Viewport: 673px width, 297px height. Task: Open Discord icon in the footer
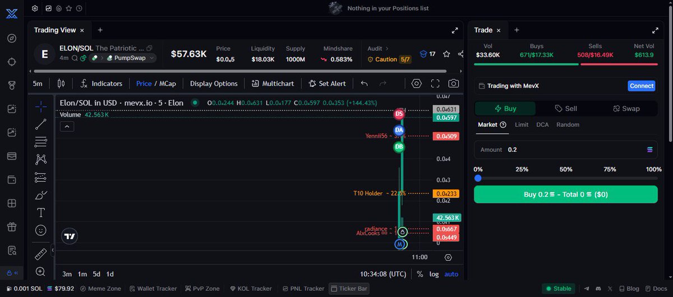598,289
